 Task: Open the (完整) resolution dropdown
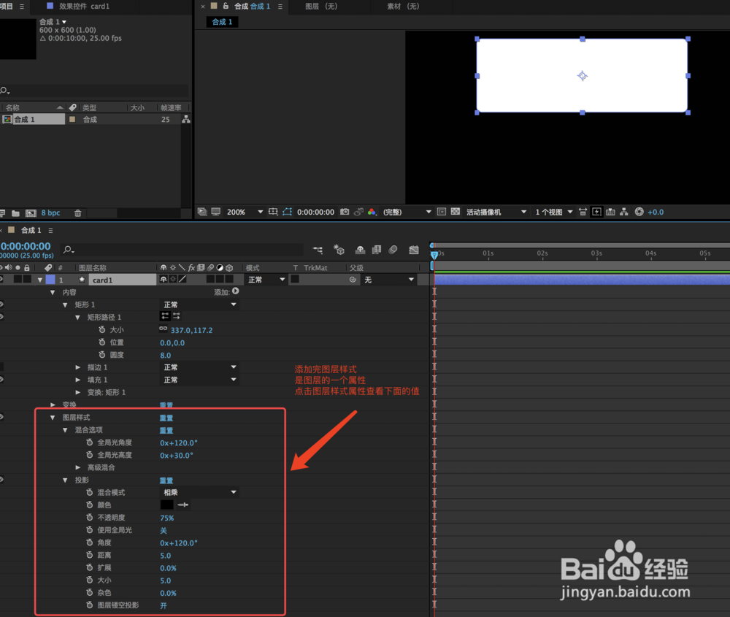[407, 212]
